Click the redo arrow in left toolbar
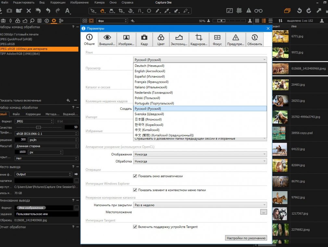Screen dimensions: 328x247 tap(58, 11)
